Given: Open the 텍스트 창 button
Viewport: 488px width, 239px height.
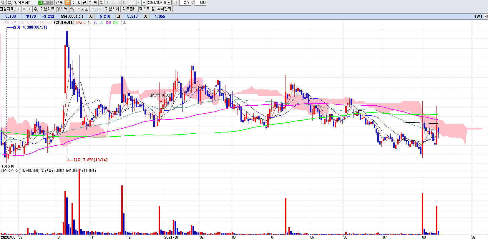Looking at the screenshot, I should 147,9.
